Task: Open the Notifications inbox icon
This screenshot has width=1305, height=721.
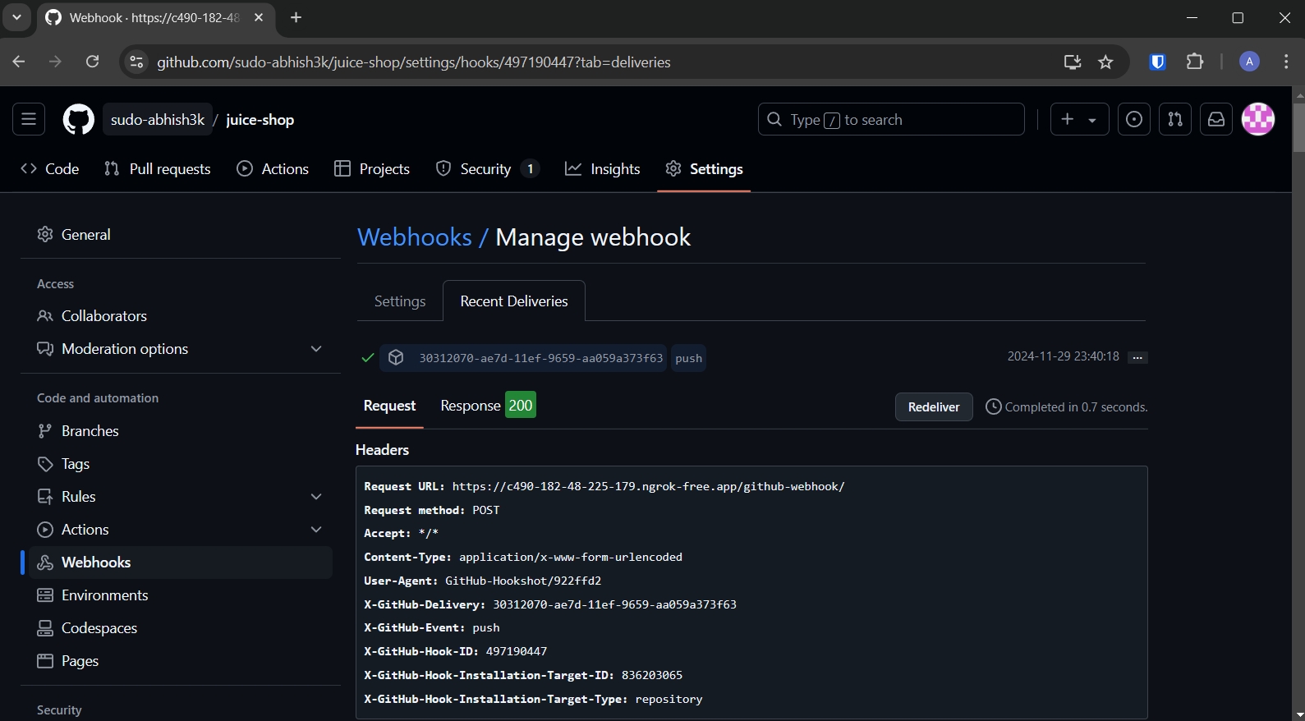Action: 1216,120
